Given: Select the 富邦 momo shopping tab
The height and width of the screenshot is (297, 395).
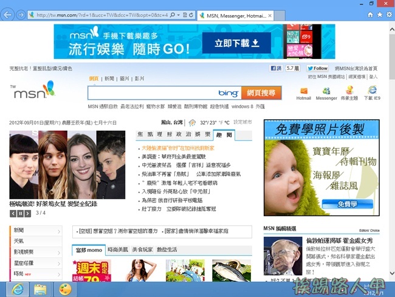Looking at the screenshot, I should pos(89,250).
